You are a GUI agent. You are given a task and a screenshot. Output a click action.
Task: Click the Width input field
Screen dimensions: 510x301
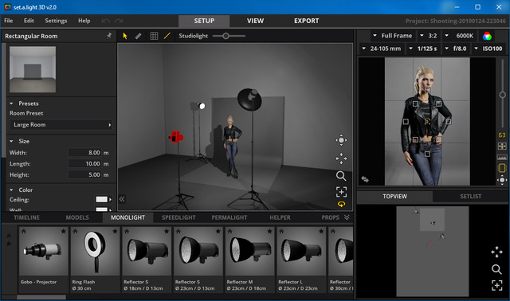tap(85, 152)
